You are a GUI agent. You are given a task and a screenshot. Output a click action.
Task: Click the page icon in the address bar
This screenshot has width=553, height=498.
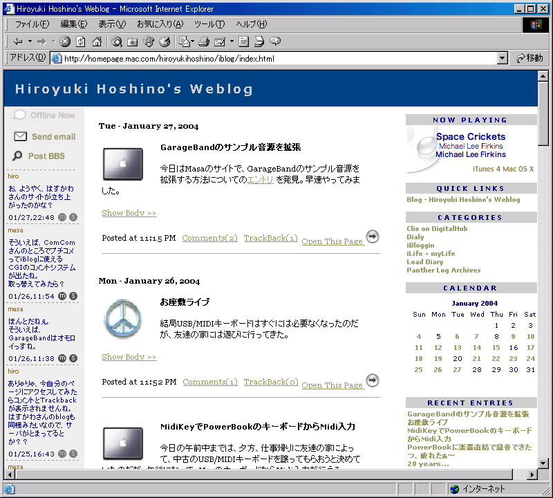(x=57, y=58)
